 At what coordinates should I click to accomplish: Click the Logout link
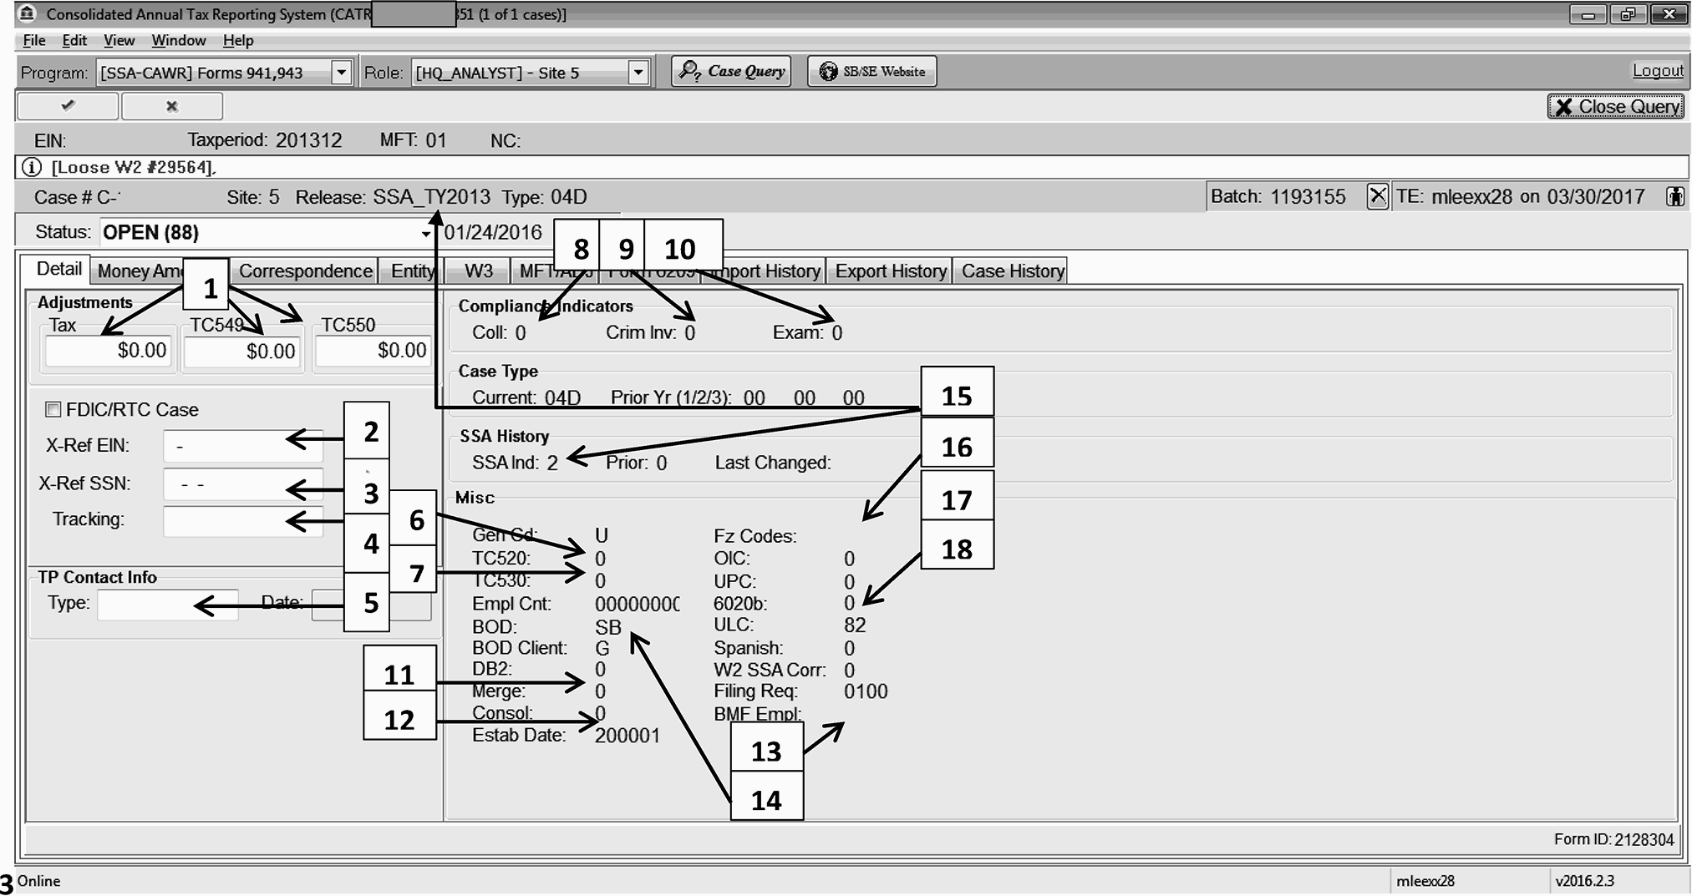pos(1658,71)
